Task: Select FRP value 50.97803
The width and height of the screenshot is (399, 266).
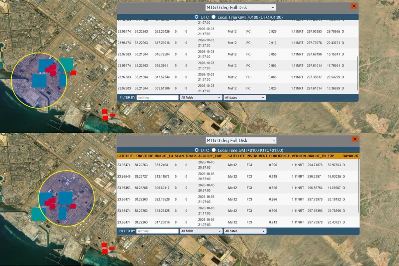Action: 334,165
